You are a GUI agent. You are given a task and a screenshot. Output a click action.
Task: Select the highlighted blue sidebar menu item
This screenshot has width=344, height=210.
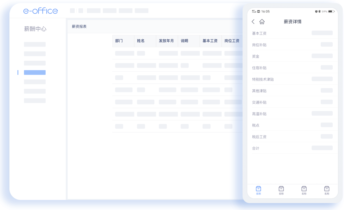pos(35,73)
